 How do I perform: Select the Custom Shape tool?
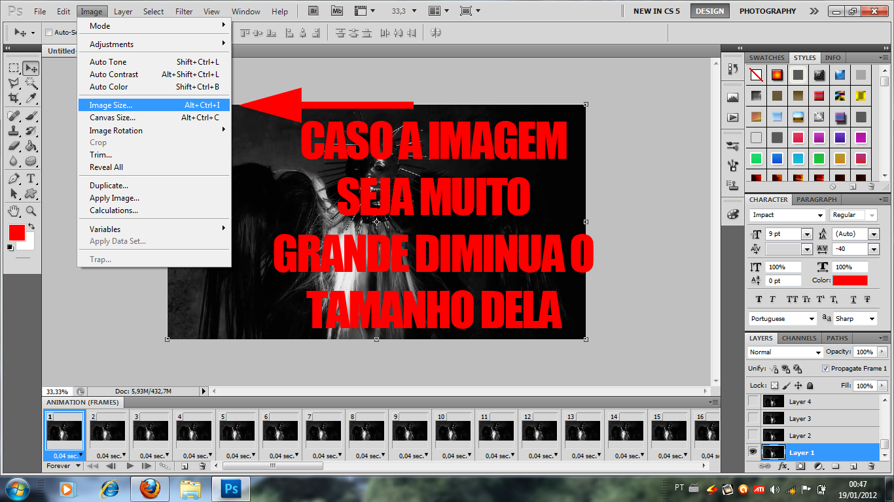point(31,193)
